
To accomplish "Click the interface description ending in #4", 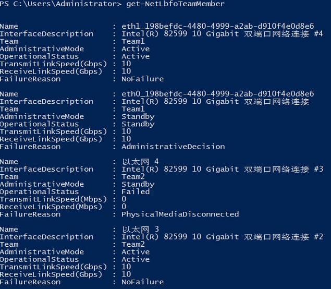I will pos(222,34).
